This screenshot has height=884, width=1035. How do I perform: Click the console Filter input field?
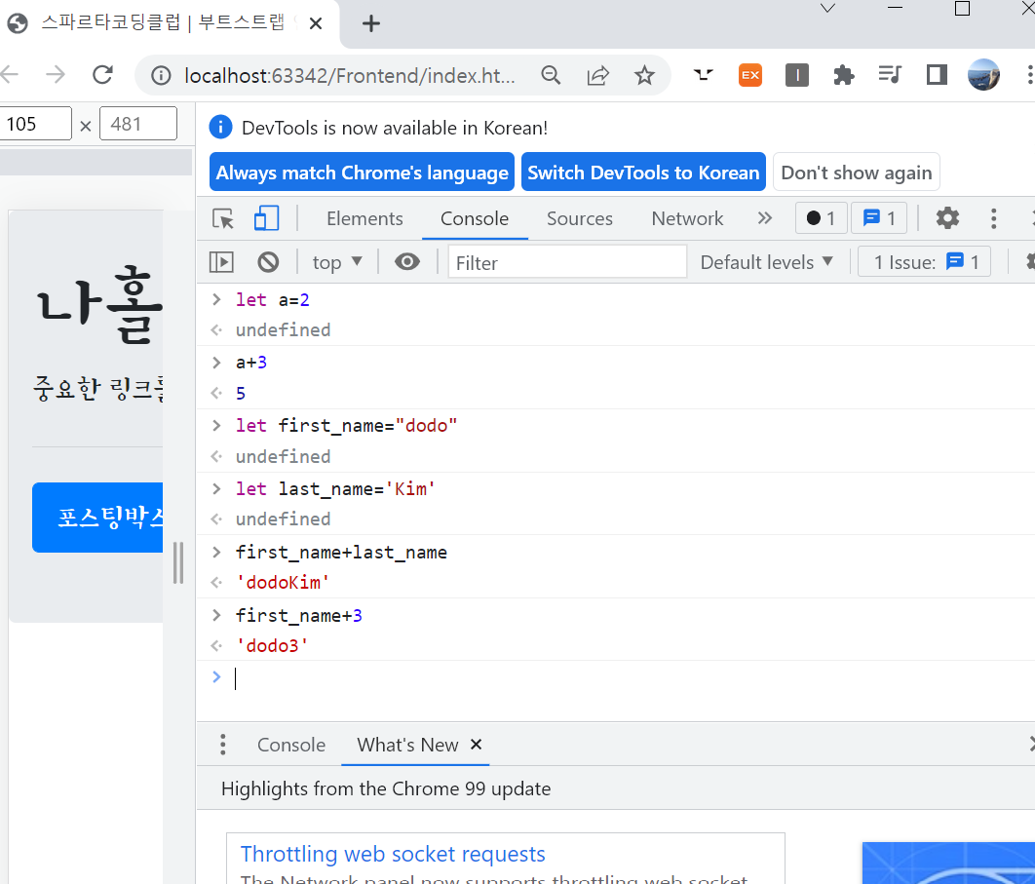pyautogui.click(x=567, y=263)
